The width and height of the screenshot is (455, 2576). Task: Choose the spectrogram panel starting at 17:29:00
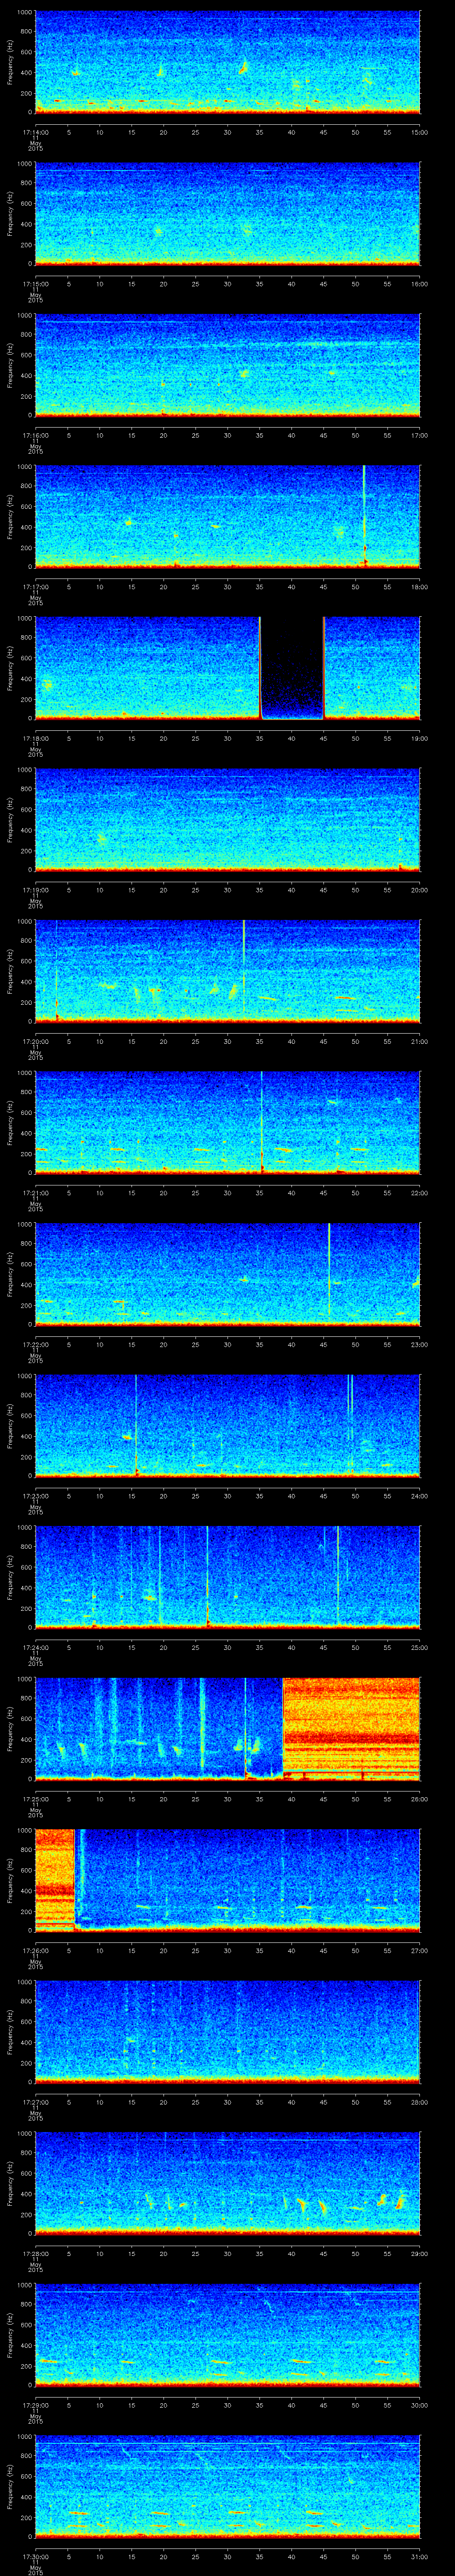tap(228, 2335)
